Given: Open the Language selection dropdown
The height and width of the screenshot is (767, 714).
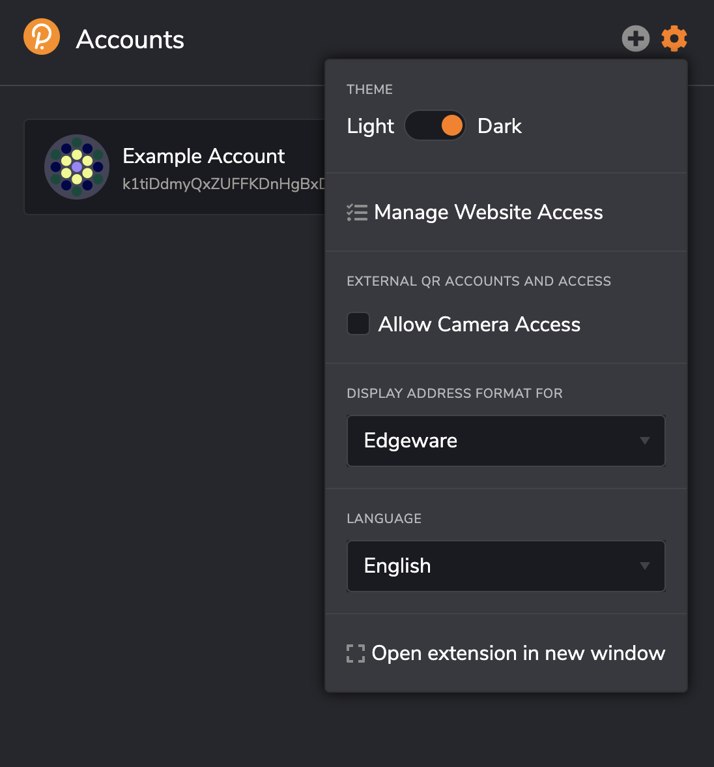Looking at the screenshot, I should pos(506,566).
